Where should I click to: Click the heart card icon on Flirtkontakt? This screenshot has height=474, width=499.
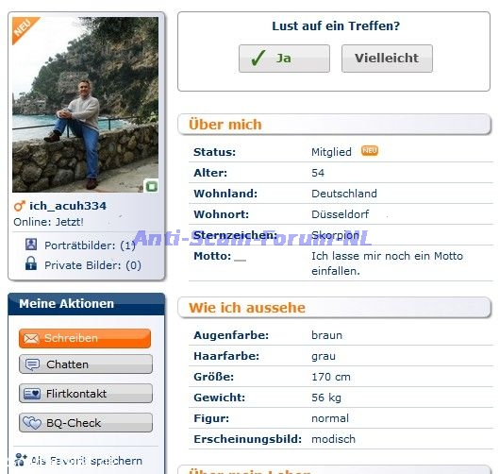click(32, 394)
